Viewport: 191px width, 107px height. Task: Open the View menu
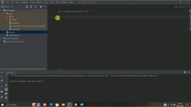pyautogui.click(x=17, y=2)
